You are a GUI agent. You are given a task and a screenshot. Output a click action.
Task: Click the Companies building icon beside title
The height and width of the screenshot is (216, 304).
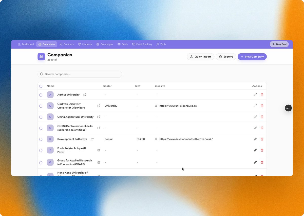pos(41,57)
